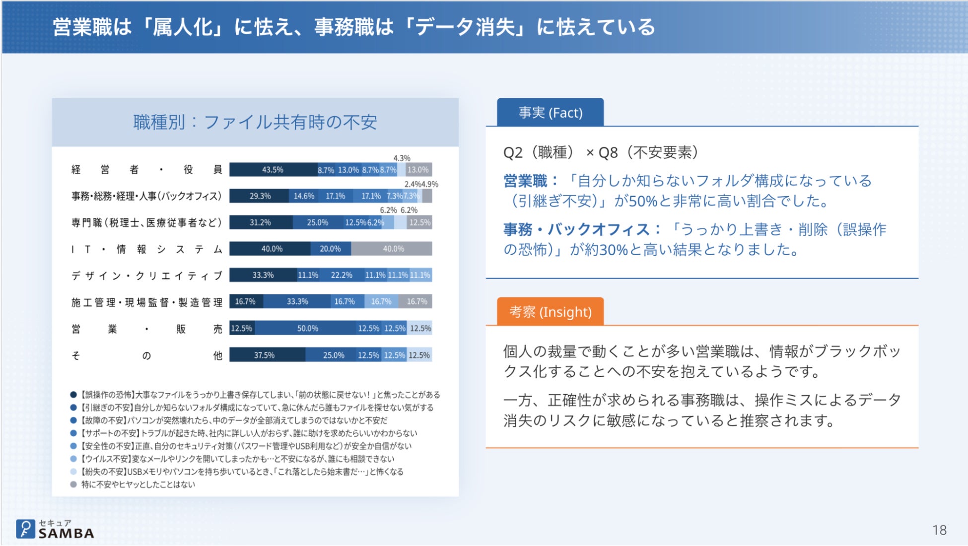Screen dimensions: 968x546
Task: Click the デザイン・クリエイティブ row label
Action: tap(146, 275)
